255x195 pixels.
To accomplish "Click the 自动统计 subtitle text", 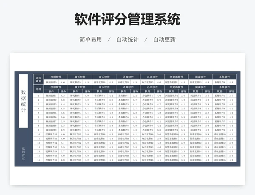I will pos(127,39).
